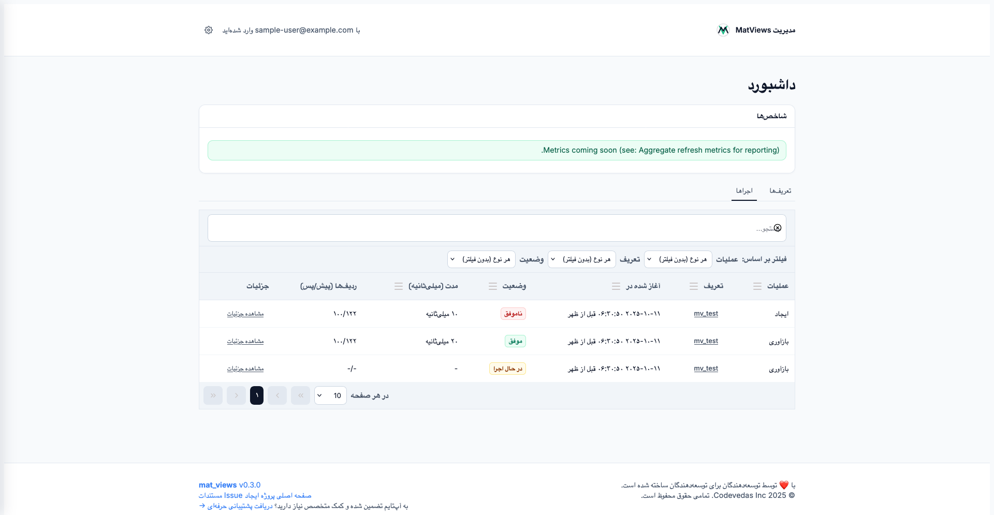994x515 pixels.
Task: Open the تعریف filter dropdown
Action: tap(581, 259)
